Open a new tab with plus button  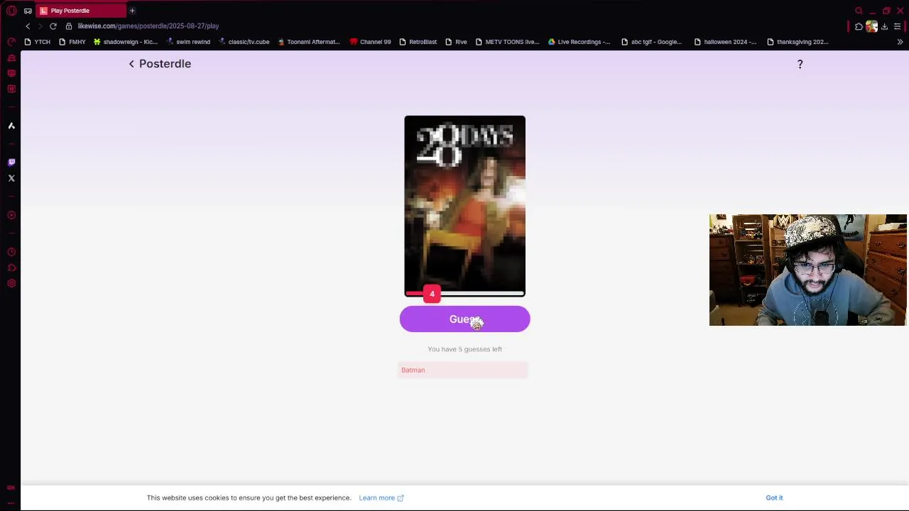tap(132, 11)
